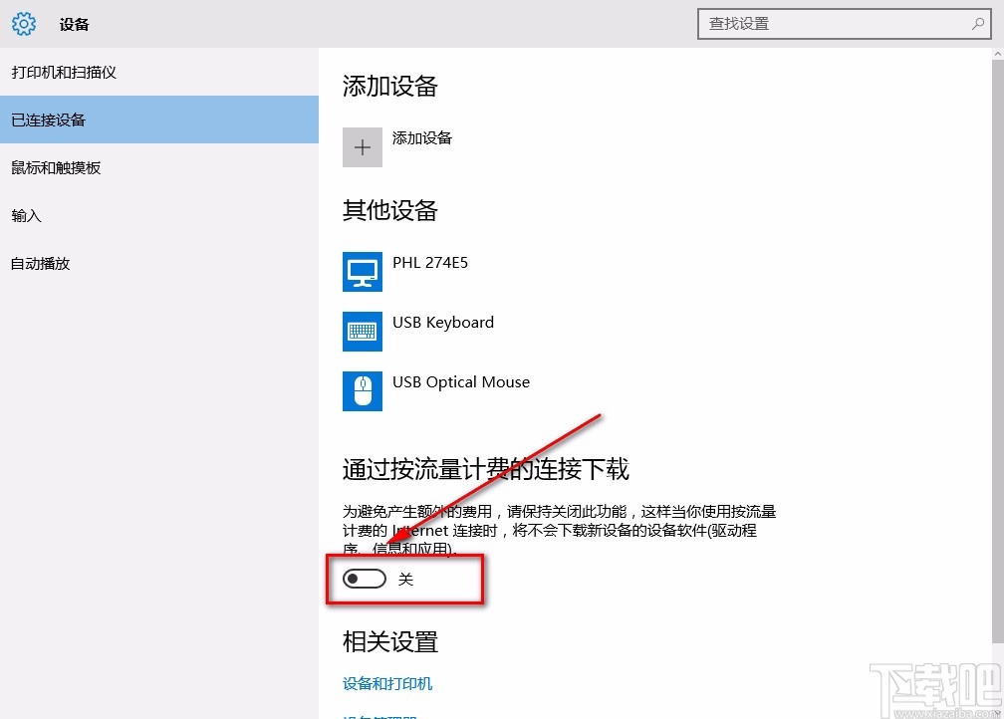The height and width of the screenshot is (719, 1004).
Task: Open 鼠标和触摸板 settings
Action: pyautogui.click(x=54, y=167)
